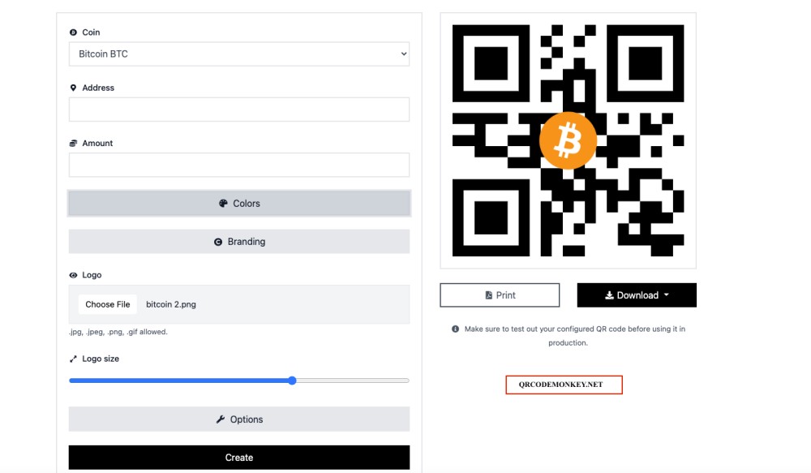This screenshot has width=811, height=473.
Task: Click the eye icon beside Logo label
Action: click(73, 275)
